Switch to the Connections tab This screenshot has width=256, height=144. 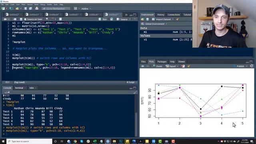(x=174, y=15)
